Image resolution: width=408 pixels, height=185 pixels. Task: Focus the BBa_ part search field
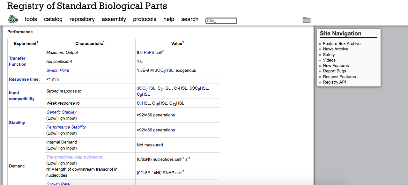point(221,21)
